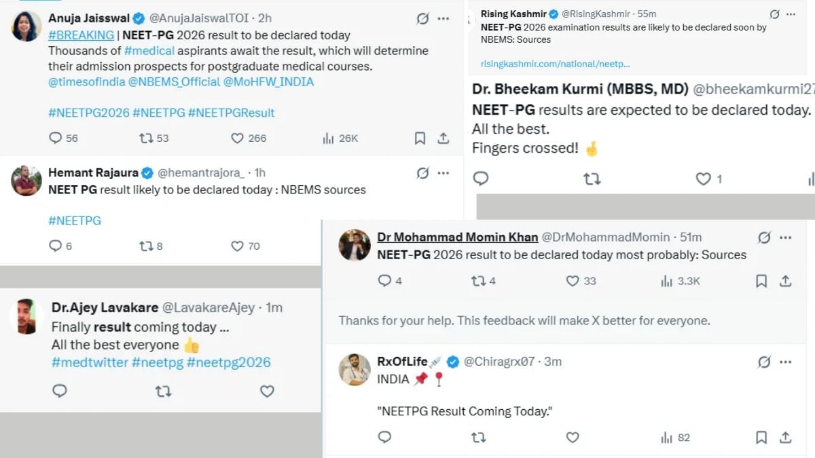Click Grok icon on Rising Kashmir tweet

coord(774,14)
